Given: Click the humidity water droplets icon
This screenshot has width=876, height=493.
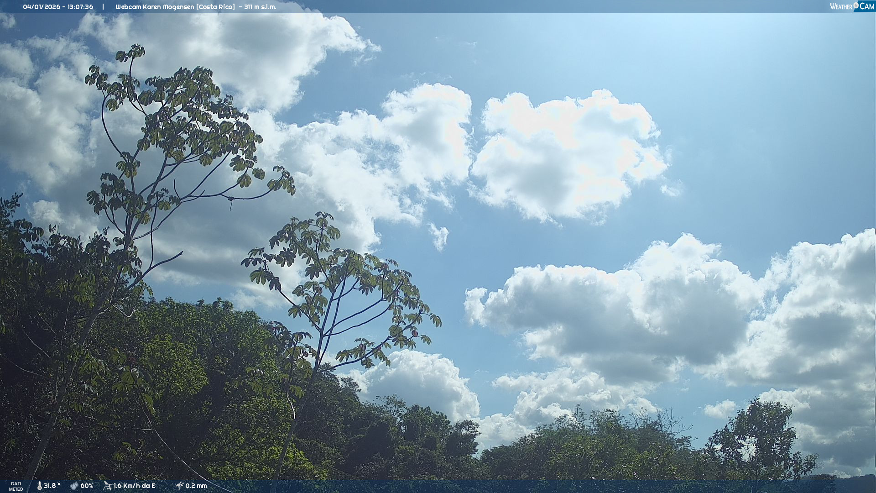Looking at the screenshot, I should coord(74,486).
